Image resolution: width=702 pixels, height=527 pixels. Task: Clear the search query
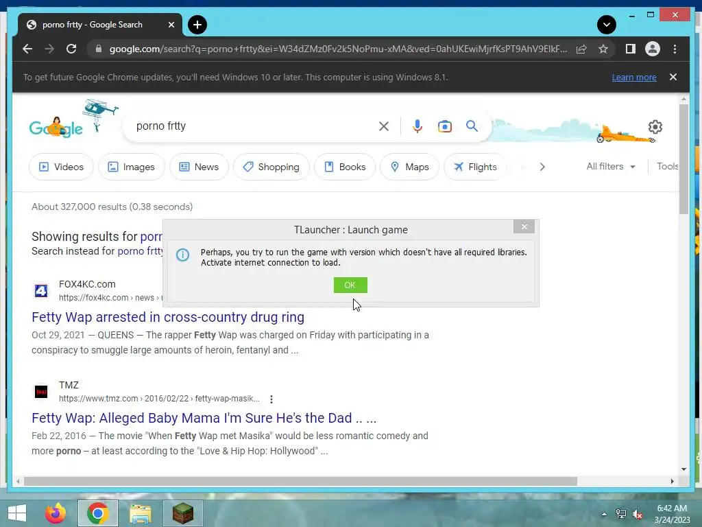(384, 126)
